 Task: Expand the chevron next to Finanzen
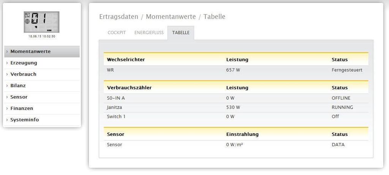pyautogui.click(x=7, y=109)
